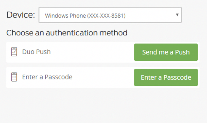Click the Duo Push phone checkmark icon
This screenshot has height=123, width=207.
tap(14, 52)
